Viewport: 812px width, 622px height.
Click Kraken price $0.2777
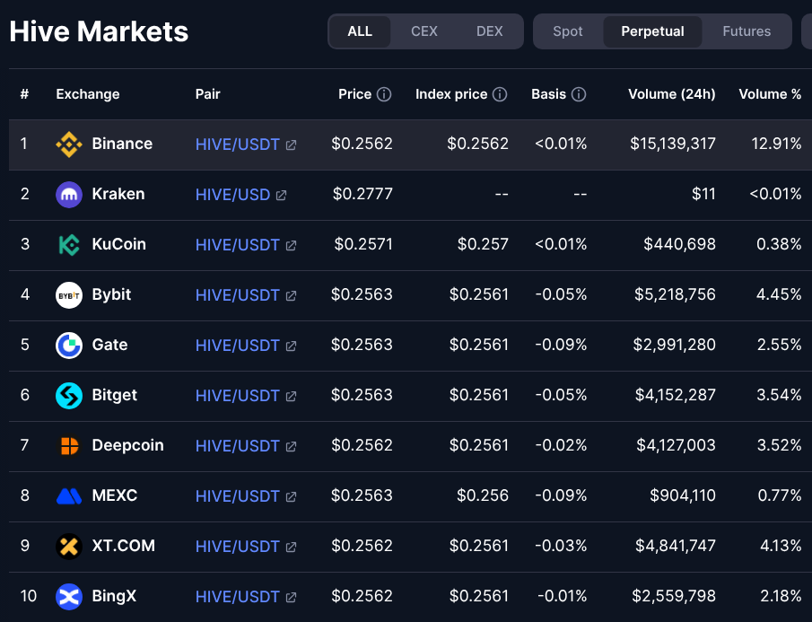click(362, 194)
